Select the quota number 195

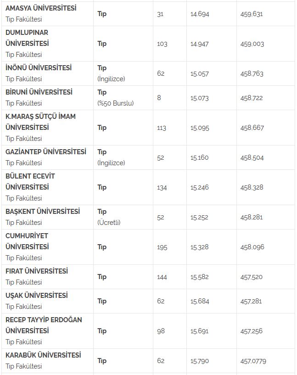tap(162, 247)
